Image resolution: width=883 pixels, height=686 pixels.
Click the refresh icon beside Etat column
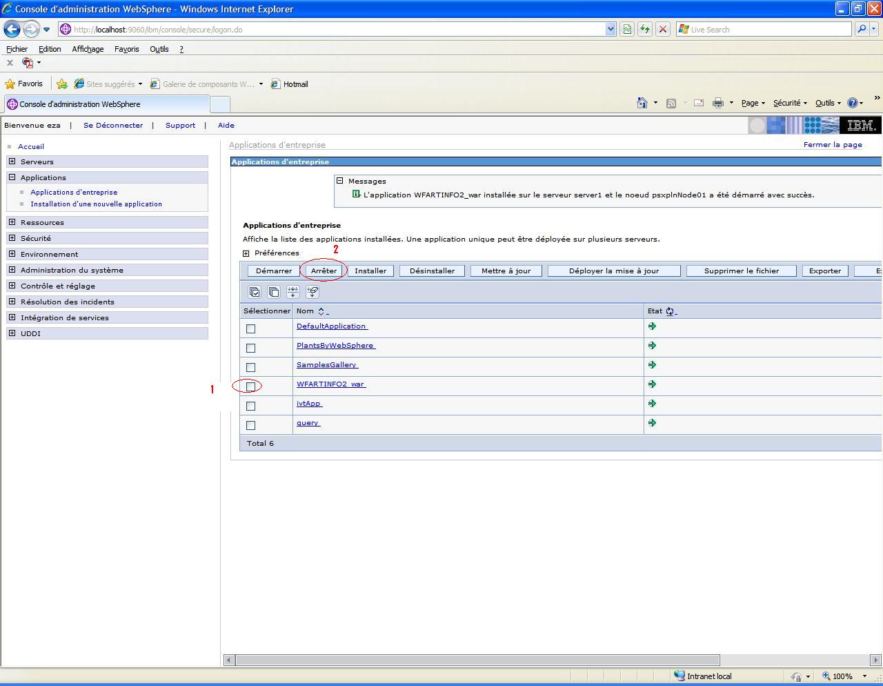coord(670,311)
